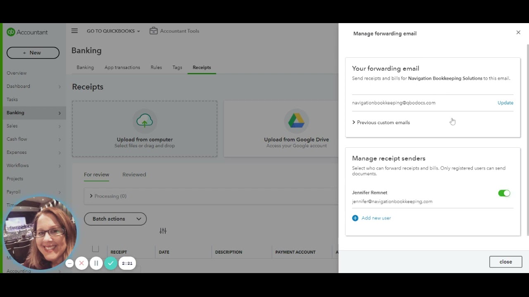Image resolution: width=529 pixels, height=297 pixels.
Task: Click the webcam video bubble
Action: tap(40, 233)
